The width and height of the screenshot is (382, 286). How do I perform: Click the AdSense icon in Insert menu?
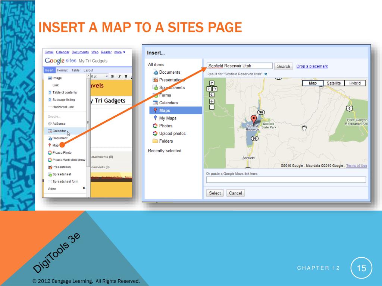click(50, 124)
